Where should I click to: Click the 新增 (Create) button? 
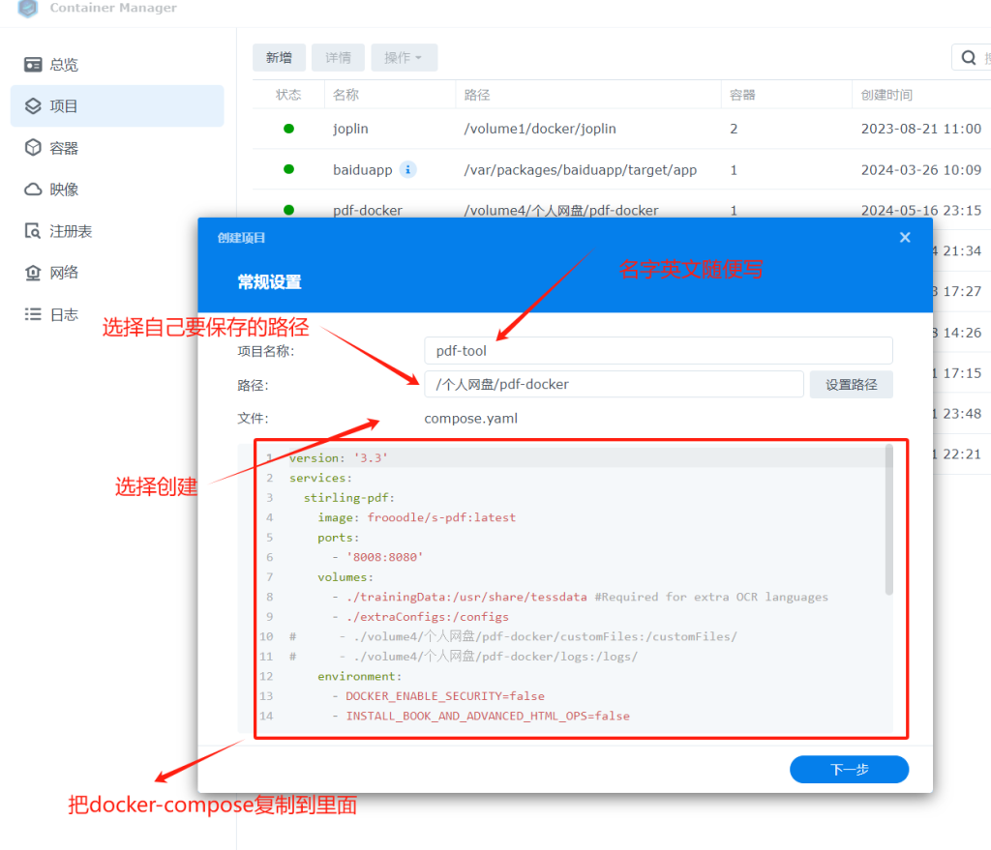point(279,57)
